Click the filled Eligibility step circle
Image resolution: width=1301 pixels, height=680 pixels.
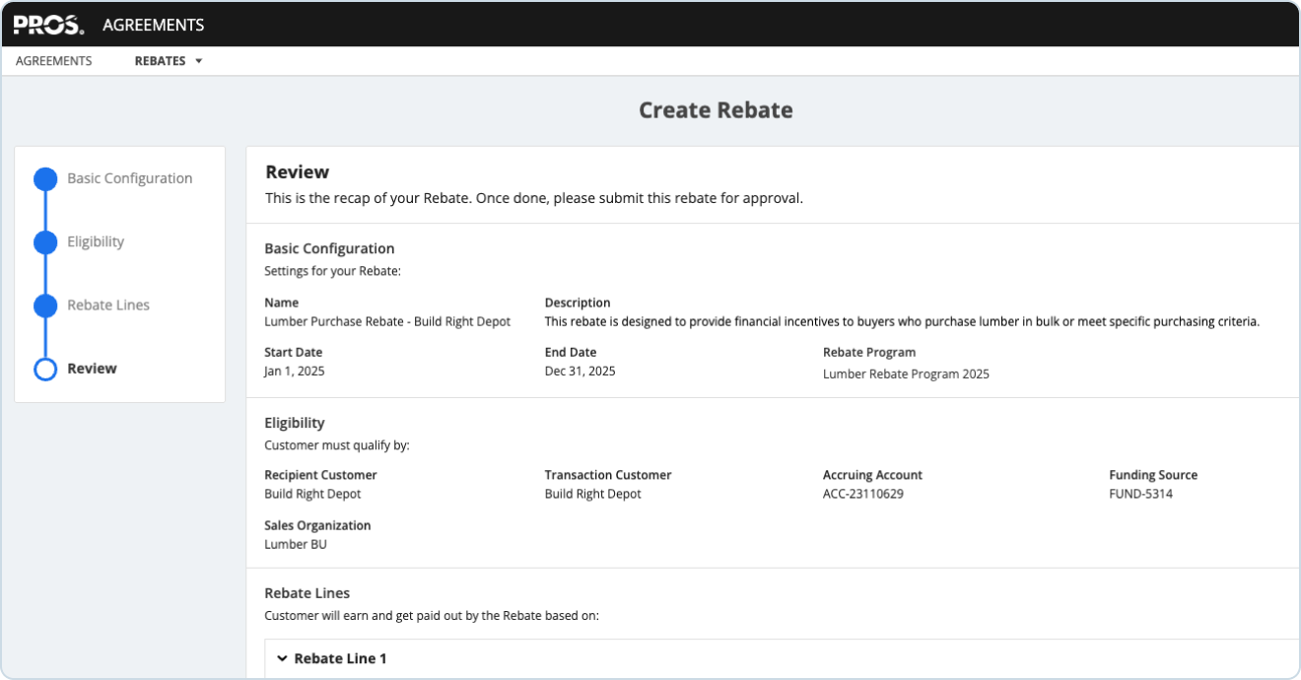pyautogui.click(x=45, y=242)
